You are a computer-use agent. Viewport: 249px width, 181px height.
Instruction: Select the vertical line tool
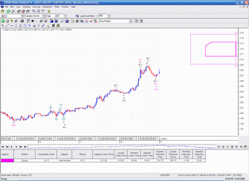click(x=16, y=26)
